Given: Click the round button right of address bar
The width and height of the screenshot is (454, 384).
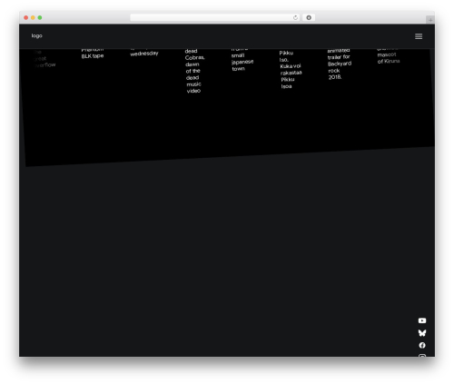Looking at the screenshot, I should (x=309, y=17).
